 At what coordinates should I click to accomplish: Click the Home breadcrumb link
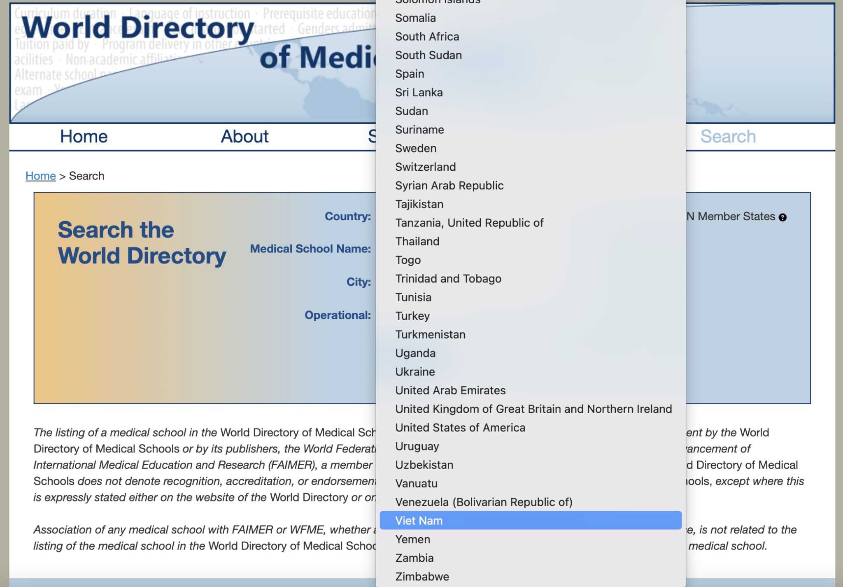tap(41, 176)
